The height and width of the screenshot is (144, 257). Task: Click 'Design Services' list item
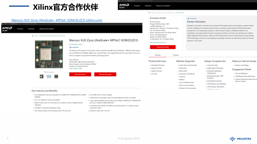157,71
